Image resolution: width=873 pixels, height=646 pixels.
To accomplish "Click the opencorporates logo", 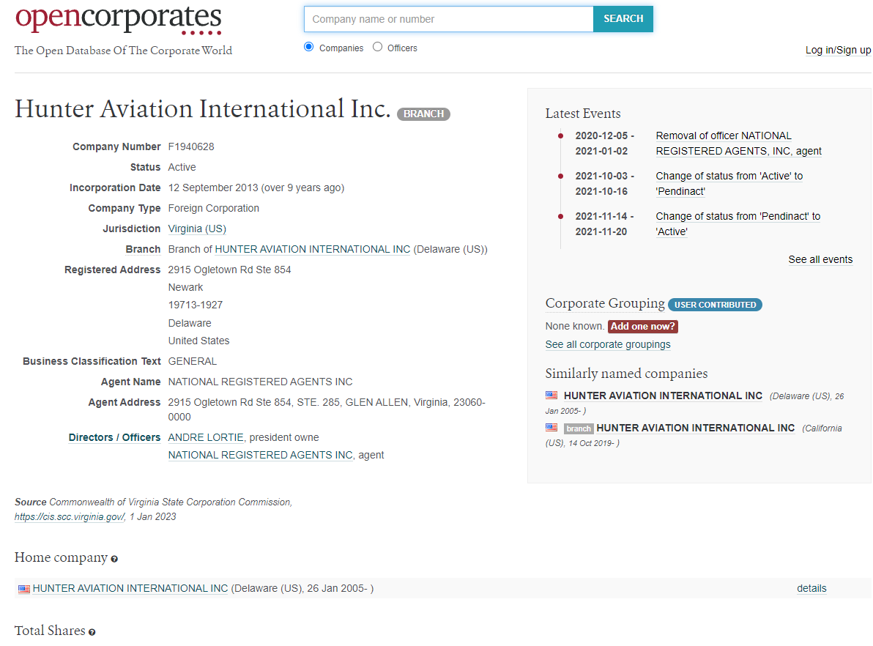I will [118, 20].
